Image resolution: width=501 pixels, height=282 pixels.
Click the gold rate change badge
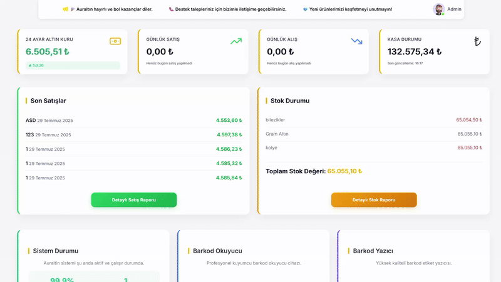point(73,66)
